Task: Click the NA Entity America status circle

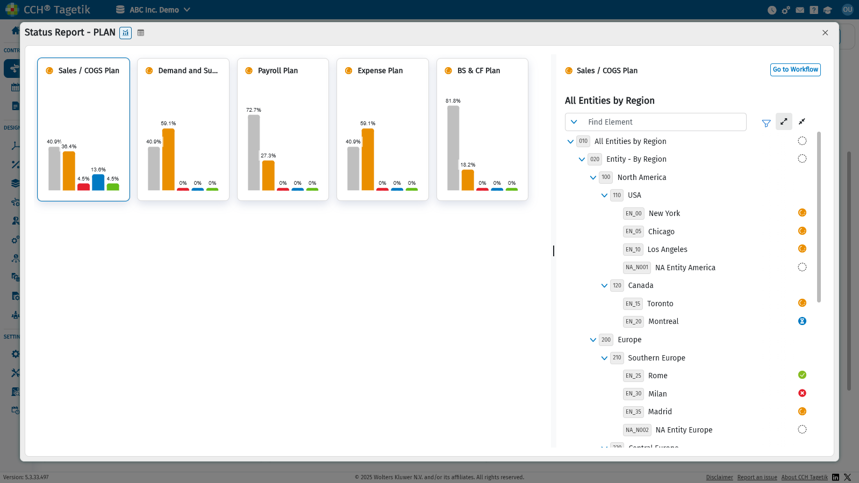Action: 802,267
